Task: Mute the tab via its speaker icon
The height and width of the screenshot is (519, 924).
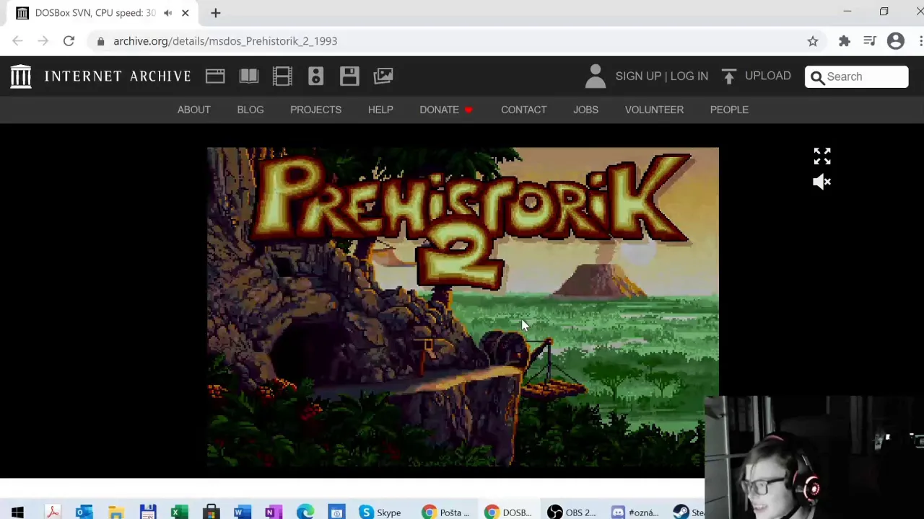Action: pyautogui.click(x=167, y=13)
